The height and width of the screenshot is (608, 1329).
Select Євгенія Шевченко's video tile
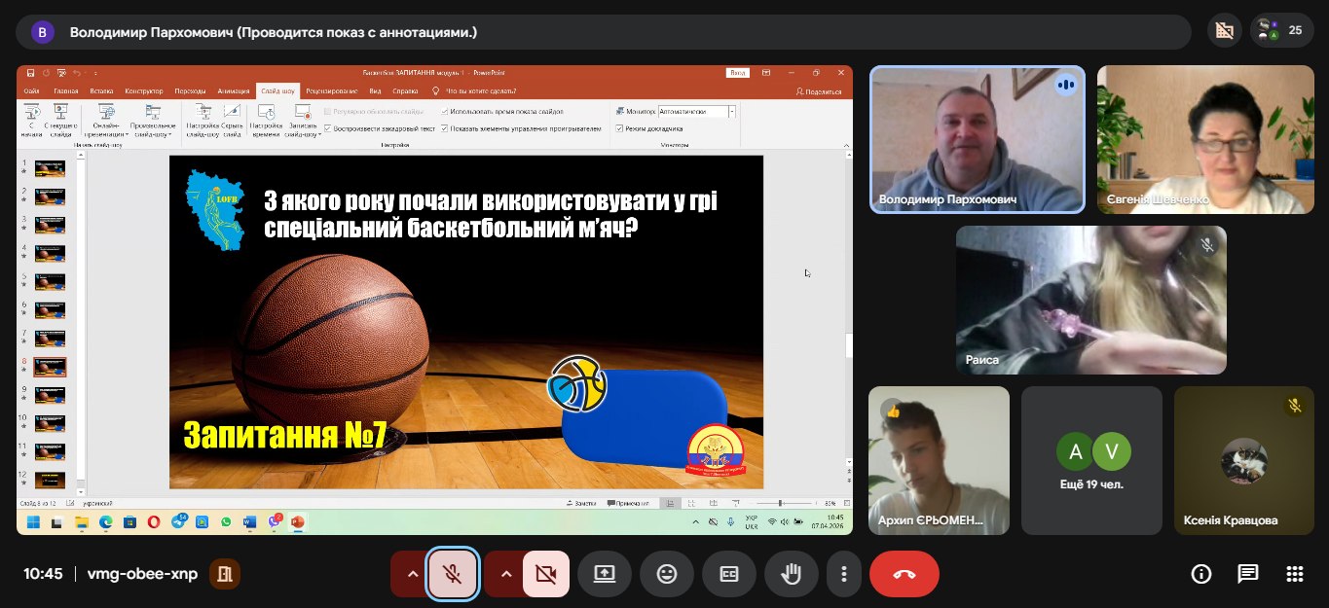coord(1200,139)
